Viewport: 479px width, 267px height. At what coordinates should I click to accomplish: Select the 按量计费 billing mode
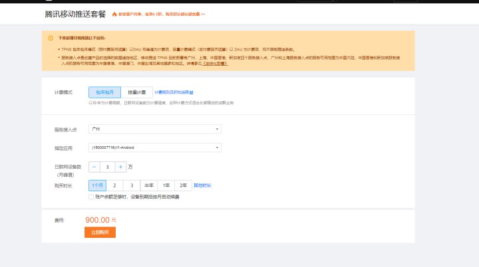pyautogui.click(x=136, y=92)
